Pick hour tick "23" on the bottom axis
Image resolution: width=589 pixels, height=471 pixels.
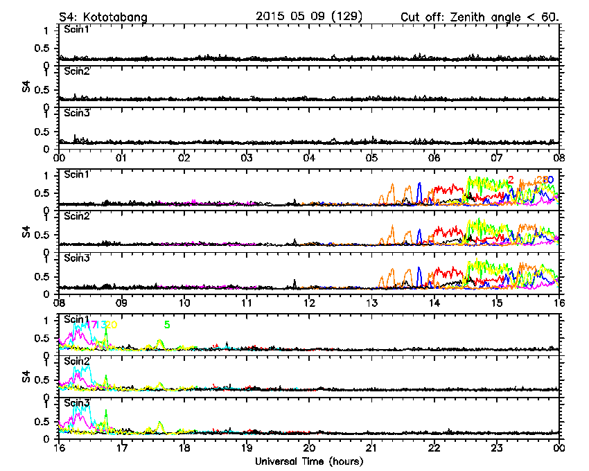pos(497,447)
